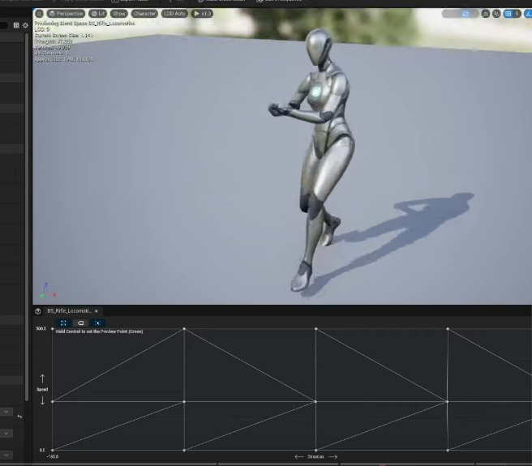Close the BS_Rifle_Locomotion tab
Image resolution: width=532 pixels, height=466 pixels.
point(97,311)
